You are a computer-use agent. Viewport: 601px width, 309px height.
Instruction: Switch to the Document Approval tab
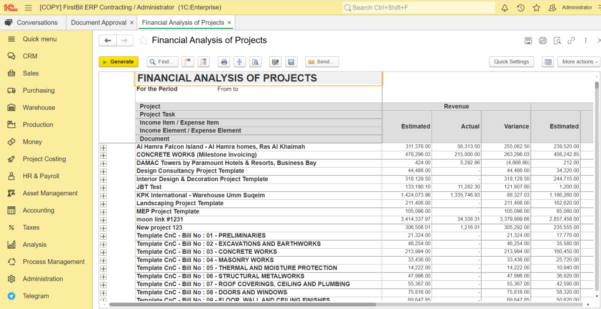(x=99, y=23)
